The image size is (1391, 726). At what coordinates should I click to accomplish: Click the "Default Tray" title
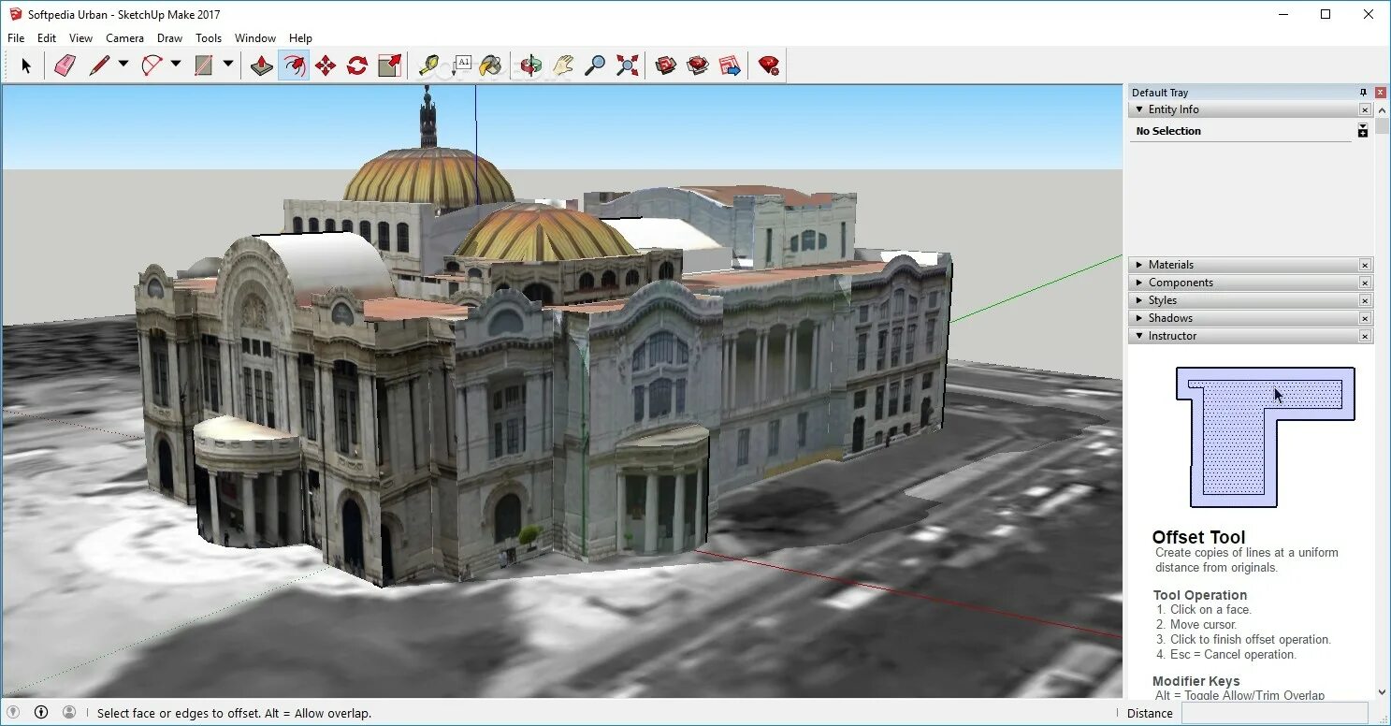point(1160,93)
